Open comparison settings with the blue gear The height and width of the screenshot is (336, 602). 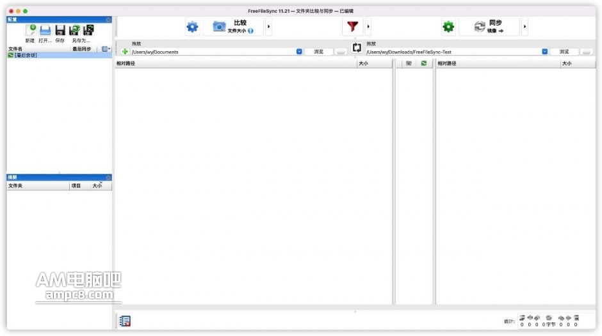[x=192, y=27]
